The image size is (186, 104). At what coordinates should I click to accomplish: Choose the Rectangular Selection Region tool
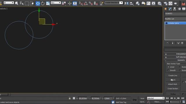click(27, 3)
